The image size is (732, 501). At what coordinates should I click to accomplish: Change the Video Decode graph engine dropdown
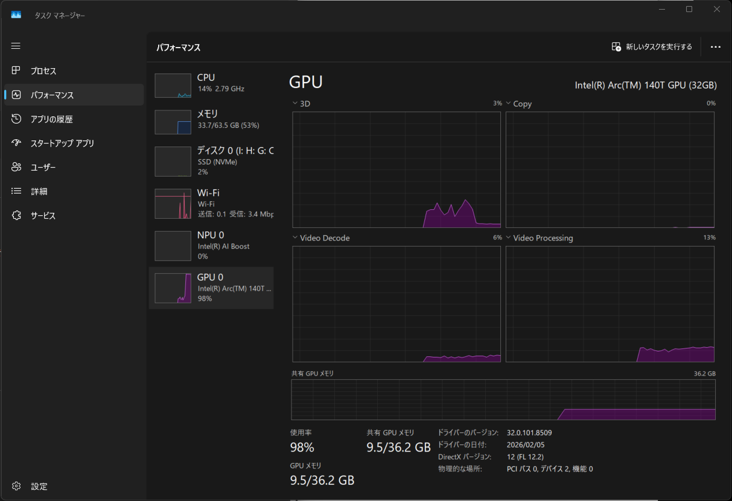coord(294,238)
